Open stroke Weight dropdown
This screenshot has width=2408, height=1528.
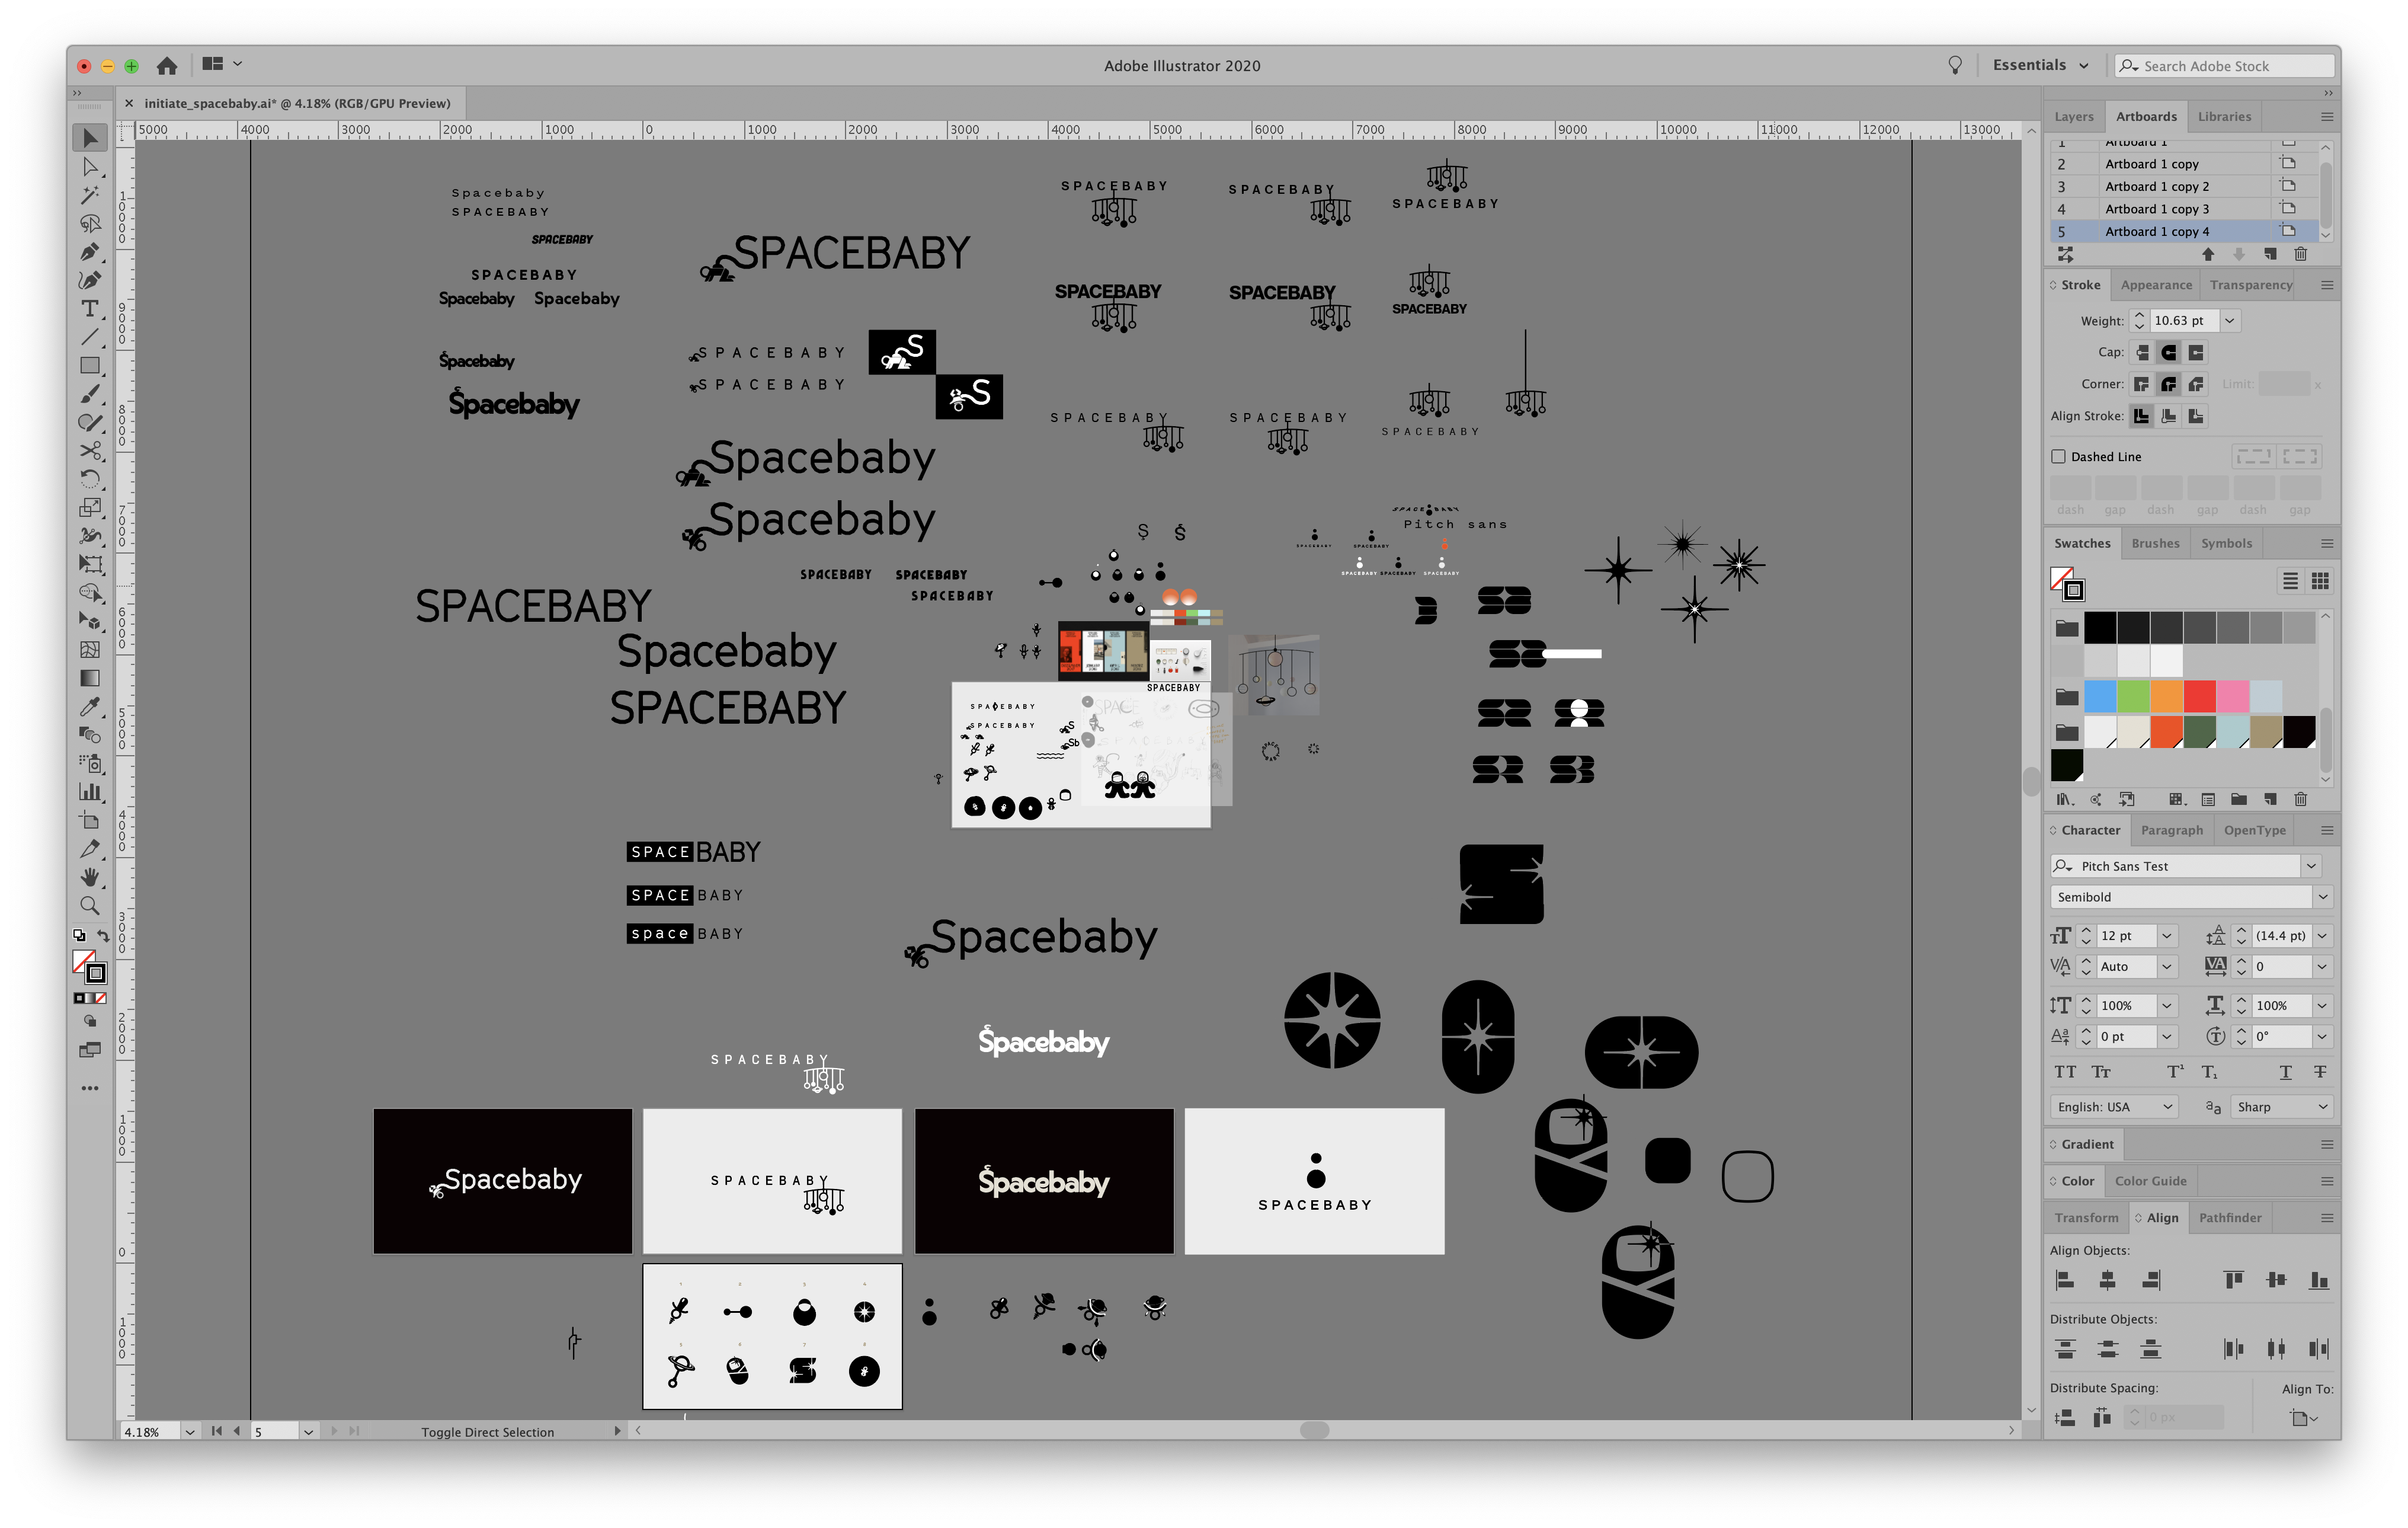pyautogui.click(x=2229, y=321)
